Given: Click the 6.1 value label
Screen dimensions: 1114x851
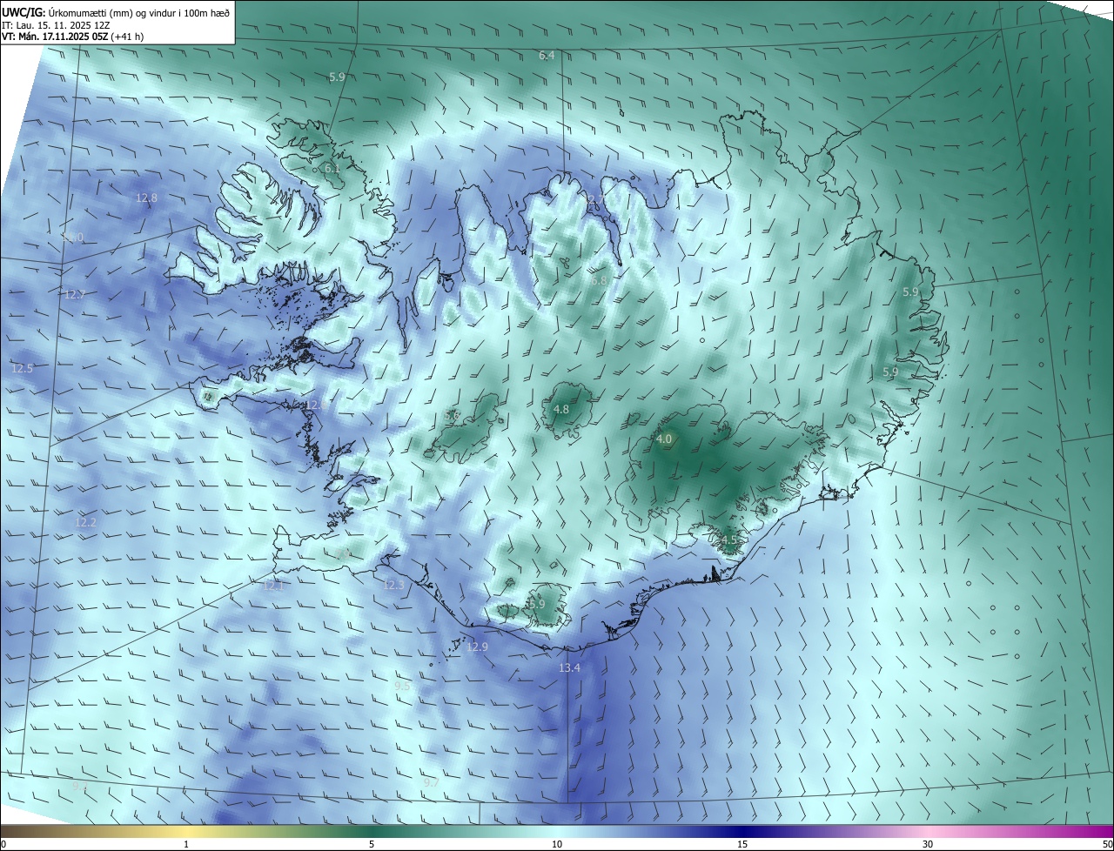Looking at the screenshot, I should [x=332, y=168].
